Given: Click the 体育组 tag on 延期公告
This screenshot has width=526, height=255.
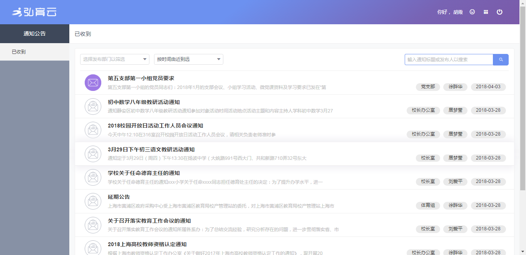Looking at the screenshot, I should [428, 205].
